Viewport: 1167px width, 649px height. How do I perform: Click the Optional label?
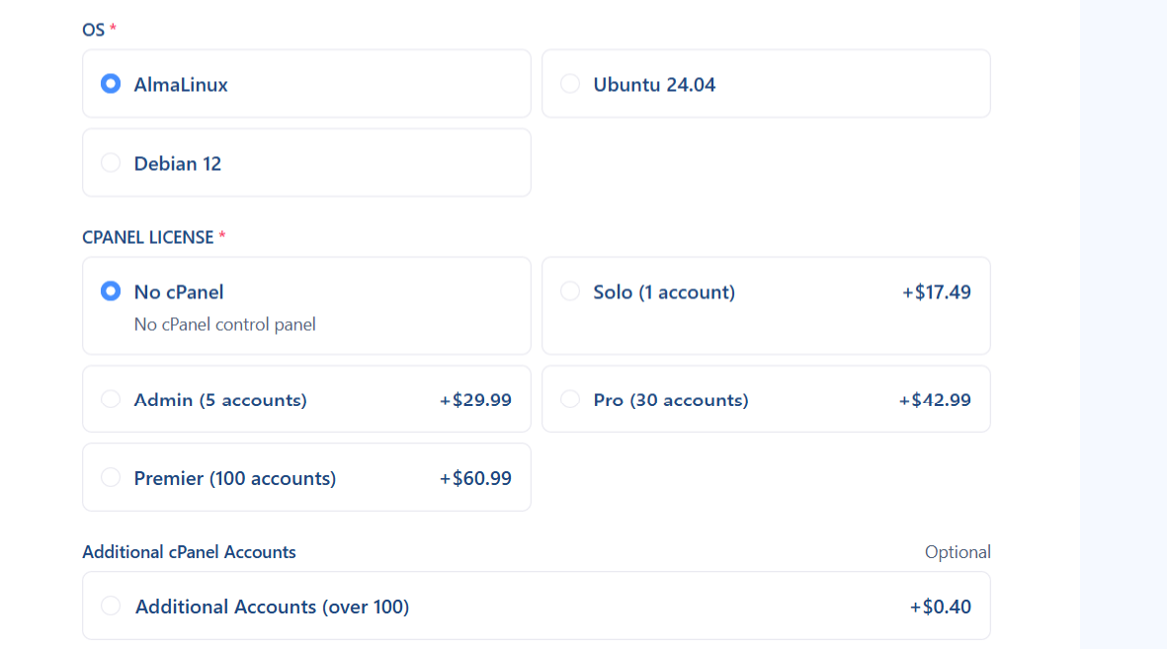pyautogui.click(x=958, y=552)
